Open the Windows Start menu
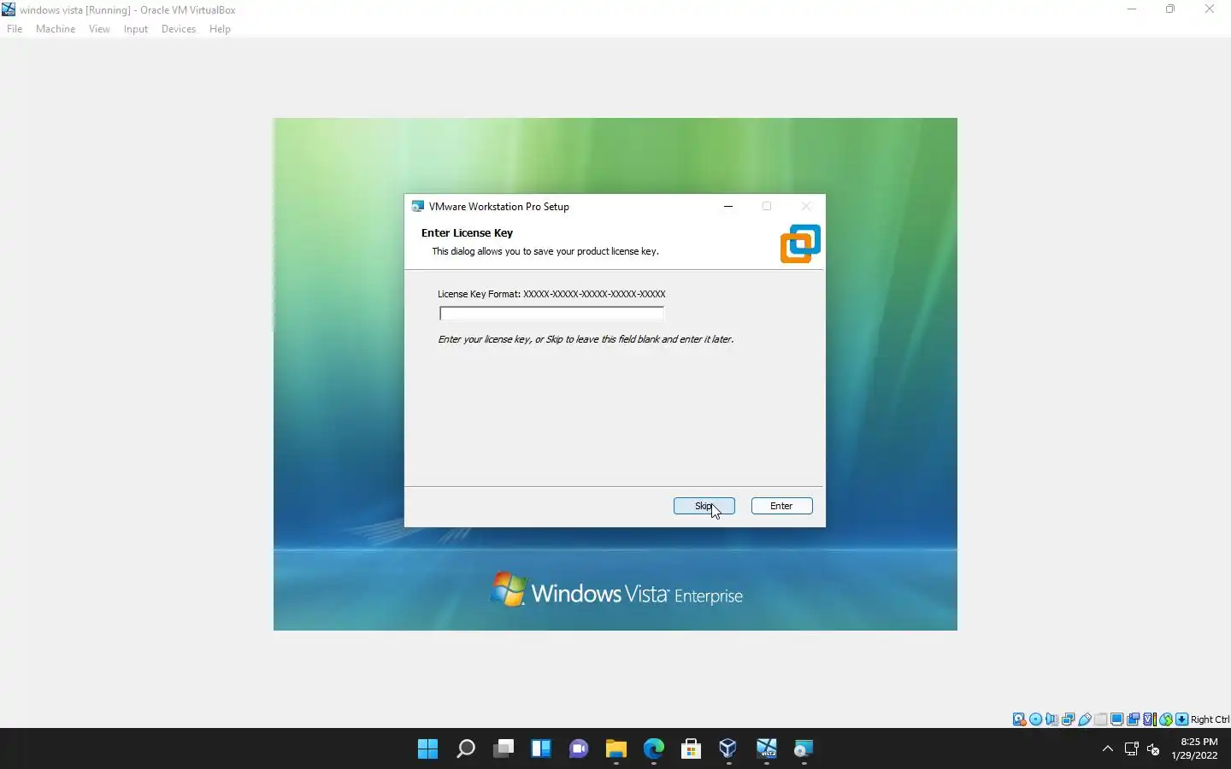 [427, 749]
